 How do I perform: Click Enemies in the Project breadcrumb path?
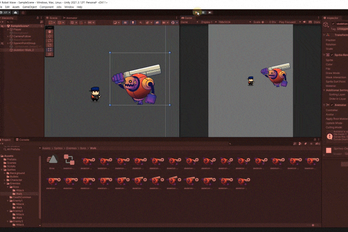click(x=71, y=148)
